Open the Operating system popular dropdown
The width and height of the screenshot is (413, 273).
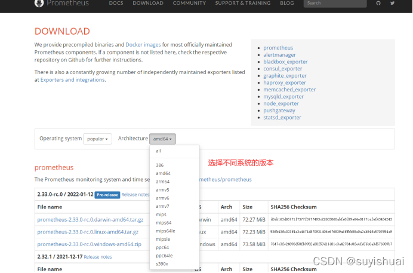(x=97, y=139)
